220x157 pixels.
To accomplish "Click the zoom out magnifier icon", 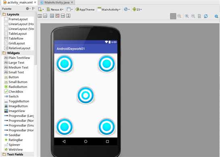I will [193, 16].
